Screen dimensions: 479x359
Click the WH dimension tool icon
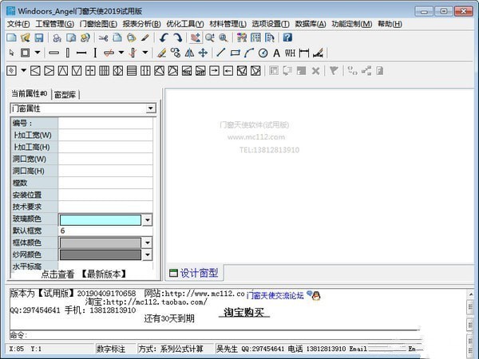[x=290, y=53]
